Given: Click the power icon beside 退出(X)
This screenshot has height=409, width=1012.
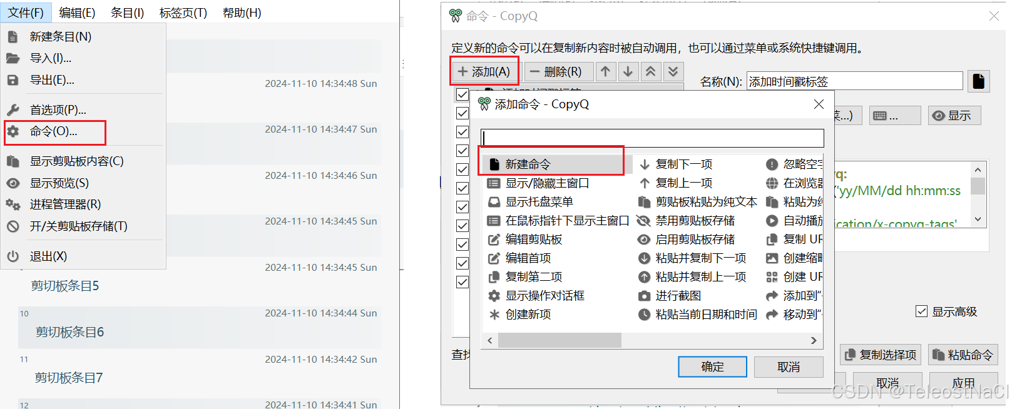Looking at the screenshot, I should (x=13, y=256).
